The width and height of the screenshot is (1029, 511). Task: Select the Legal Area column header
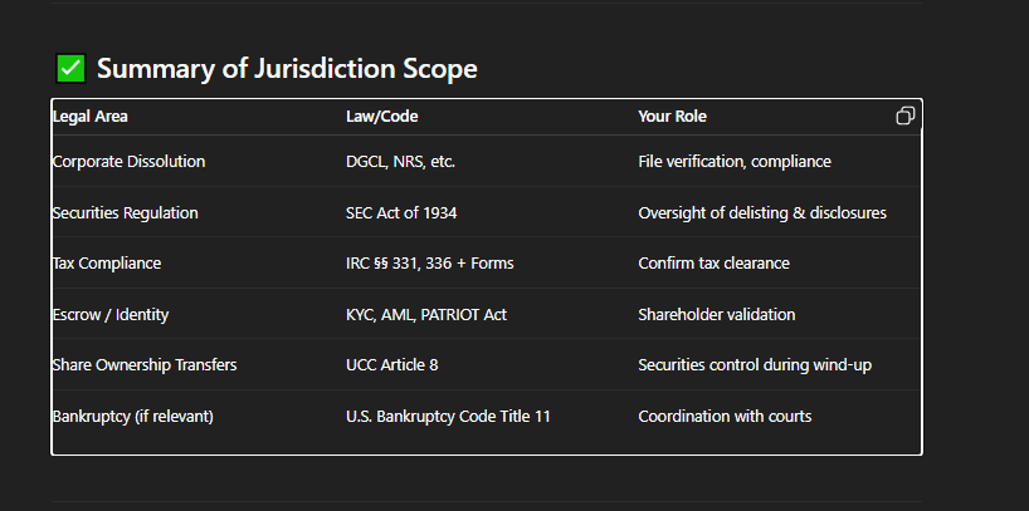click(90, 117)
